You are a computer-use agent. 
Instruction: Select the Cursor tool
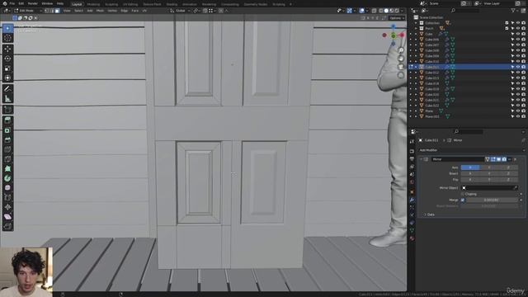[7, 38]
